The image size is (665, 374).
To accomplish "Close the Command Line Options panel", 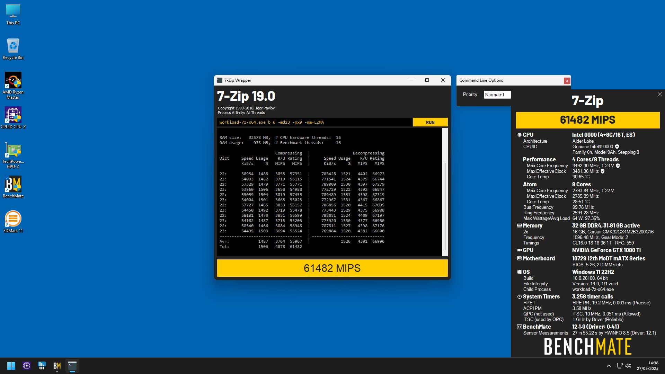I will (x=567, y=81).
